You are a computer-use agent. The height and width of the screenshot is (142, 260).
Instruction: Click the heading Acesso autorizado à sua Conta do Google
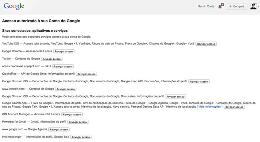pos(41,21)
